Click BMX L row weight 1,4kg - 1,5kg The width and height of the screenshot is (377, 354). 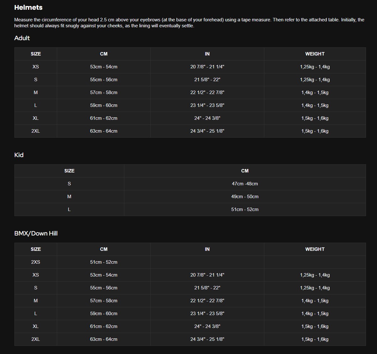[315, 314]
